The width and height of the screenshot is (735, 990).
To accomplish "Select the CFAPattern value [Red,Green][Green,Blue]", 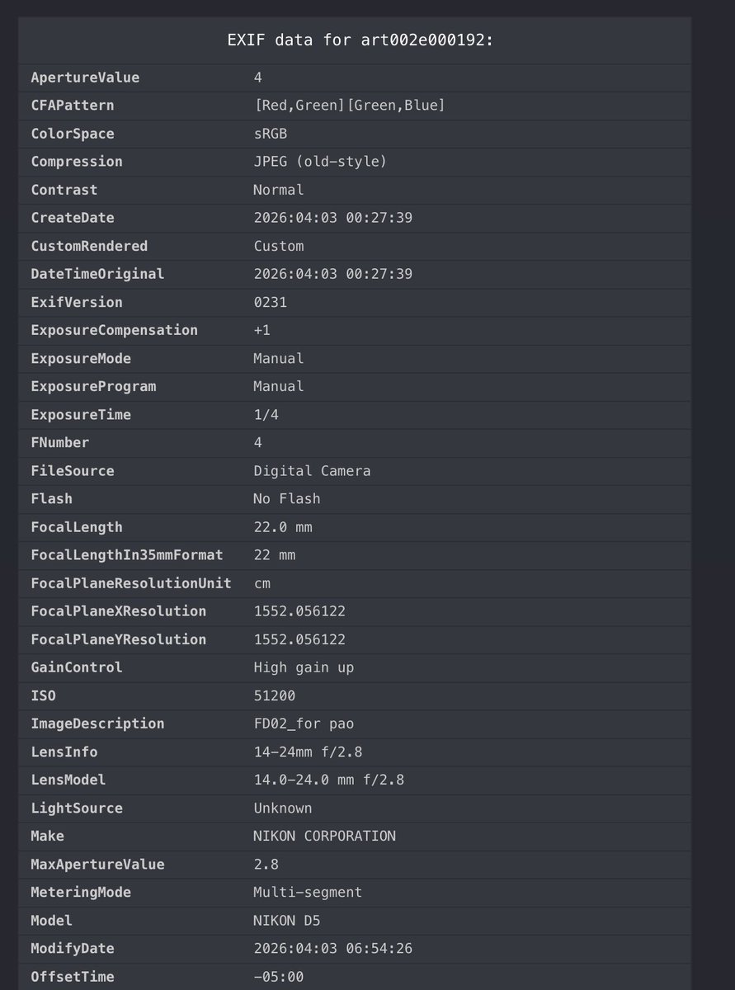I will [x=349, y=106].
